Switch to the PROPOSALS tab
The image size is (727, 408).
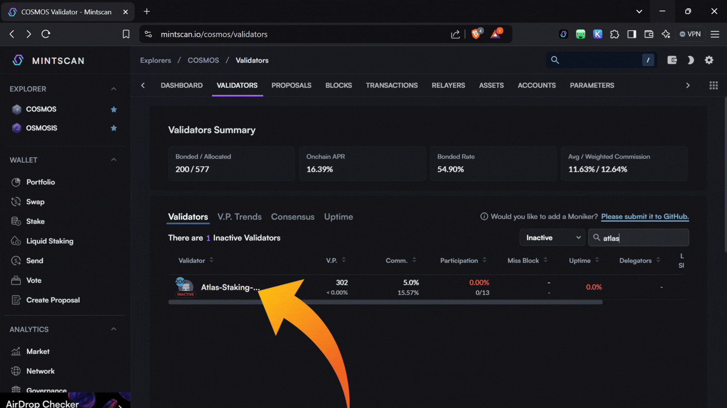click(291, 86)
